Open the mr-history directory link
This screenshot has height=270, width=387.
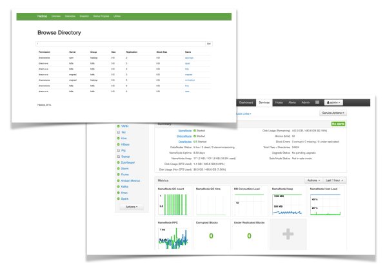coord(190,81)
